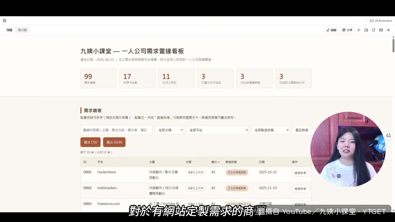This screenshot has height=222, width=395.
Task: Open the All Bookmarks folder
Action: (x=381, y=21)
